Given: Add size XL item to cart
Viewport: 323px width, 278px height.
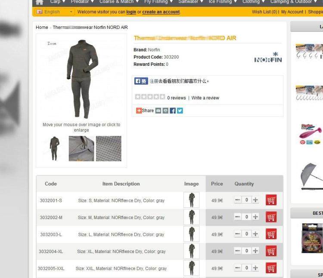Looking at the screenshot, I should click(271, 251).
